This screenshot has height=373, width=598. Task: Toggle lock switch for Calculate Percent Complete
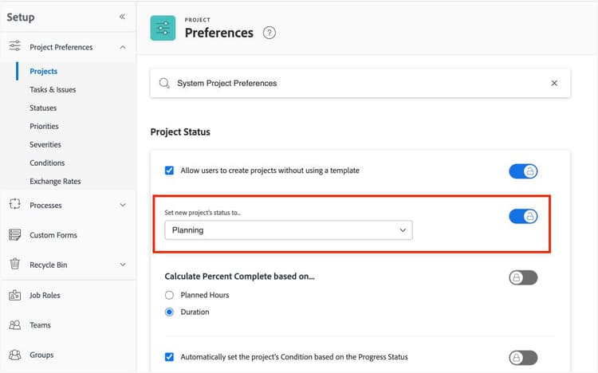pos(523,277)
